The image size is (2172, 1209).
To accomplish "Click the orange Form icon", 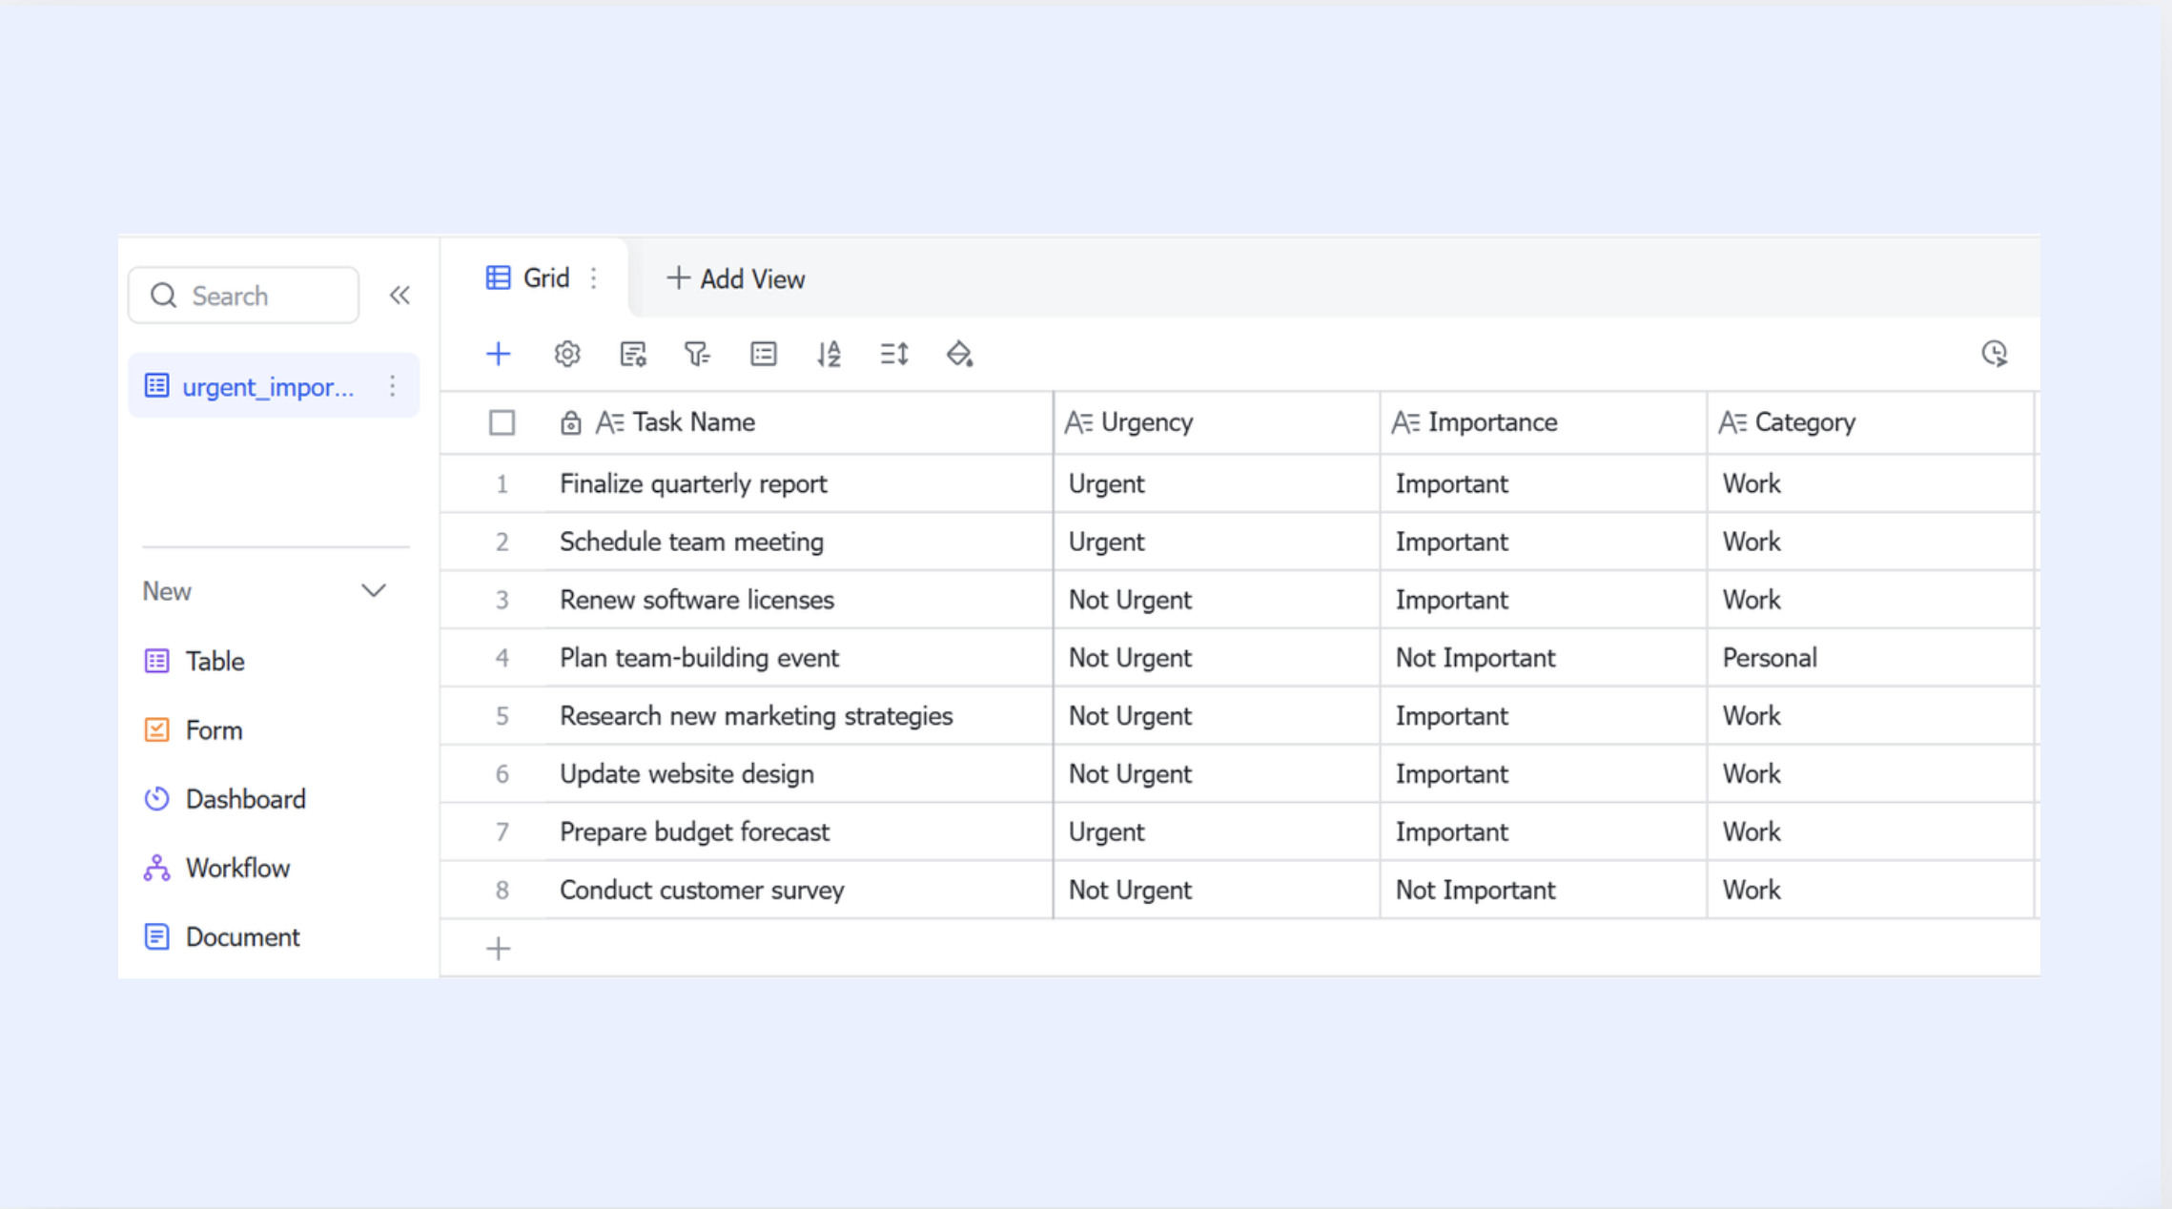I will [156, 729].
